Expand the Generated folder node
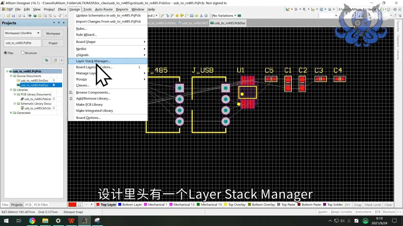The image size is (403, 226). point(11,113)
